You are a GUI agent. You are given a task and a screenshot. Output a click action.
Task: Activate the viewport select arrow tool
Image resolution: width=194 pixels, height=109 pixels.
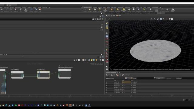(x=107, y=33)
